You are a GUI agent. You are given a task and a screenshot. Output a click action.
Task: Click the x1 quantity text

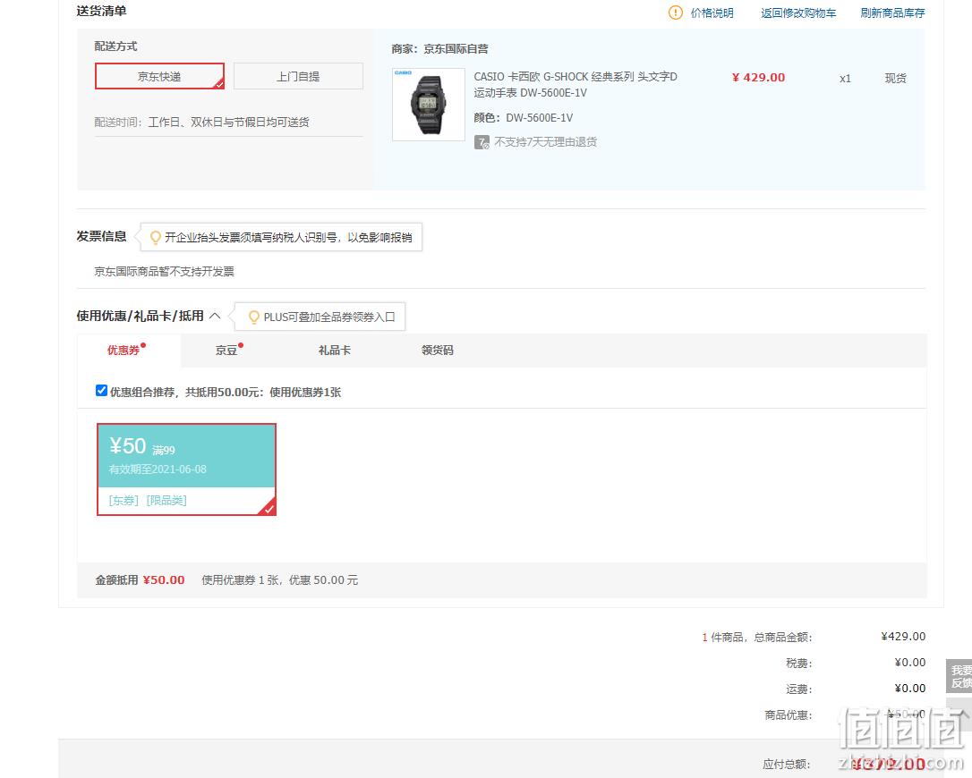(845, 79)
